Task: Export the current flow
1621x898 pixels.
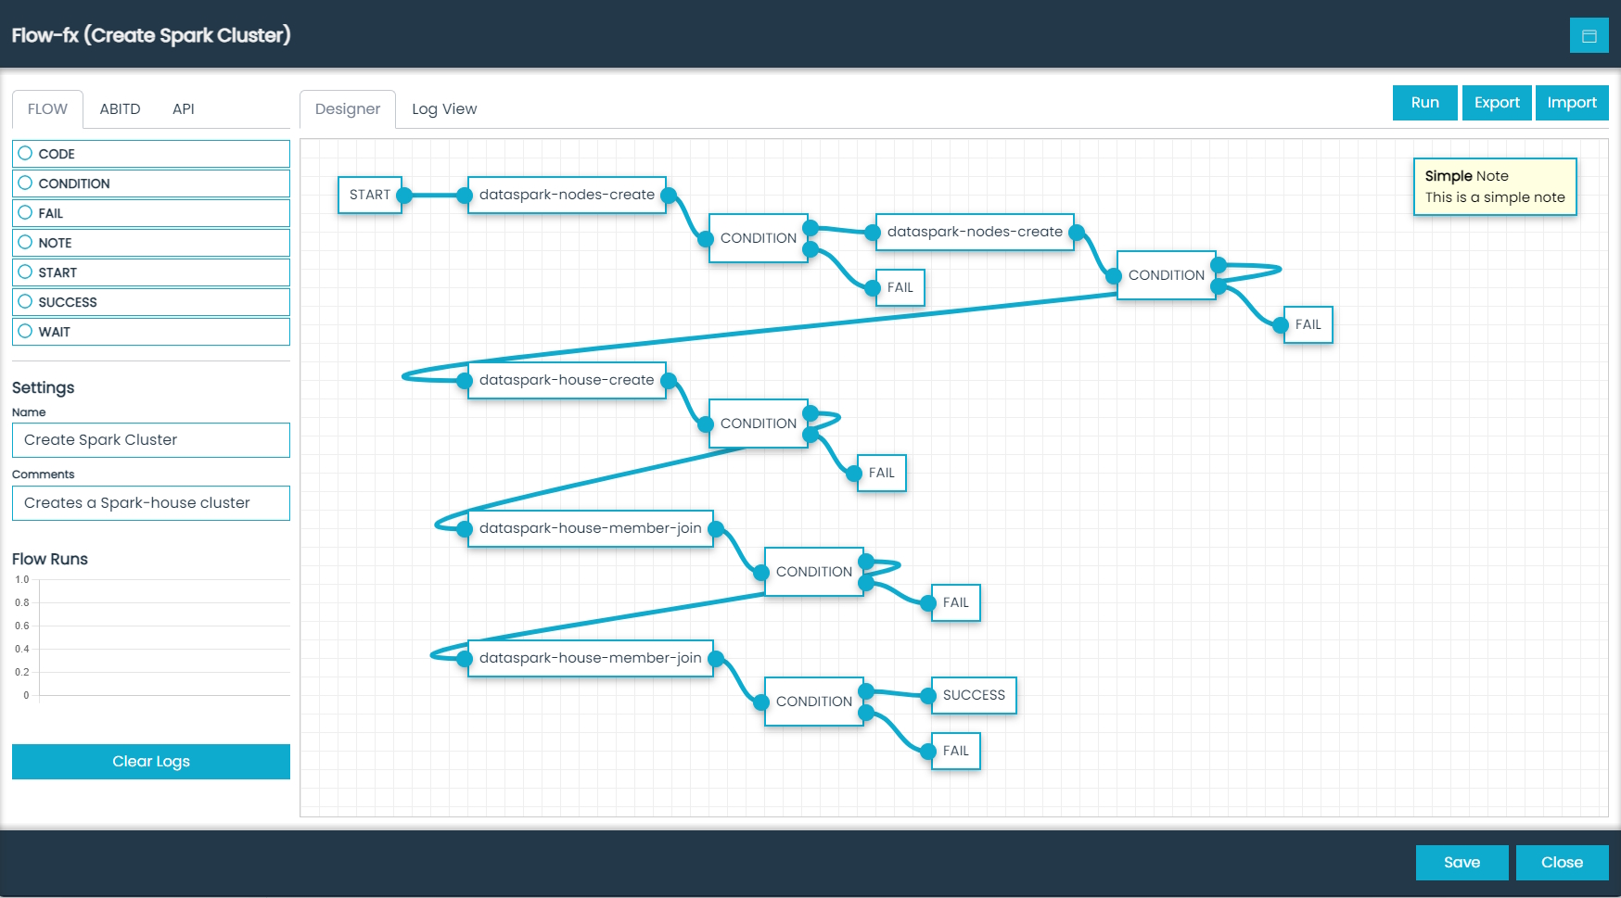Action: 1497,102
